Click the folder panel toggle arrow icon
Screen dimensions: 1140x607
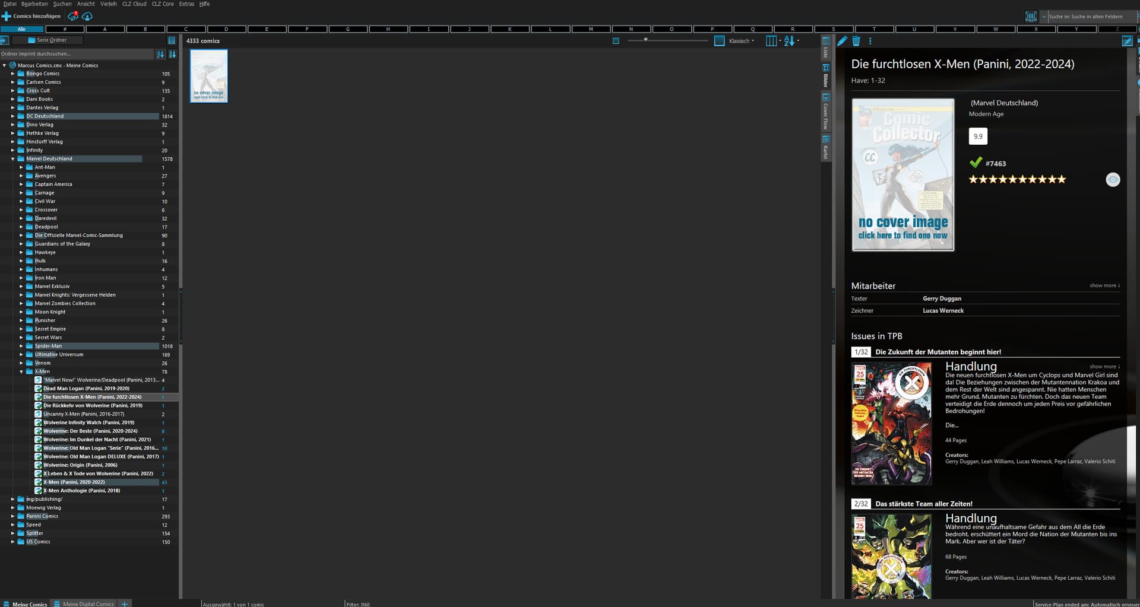[4, 40]
